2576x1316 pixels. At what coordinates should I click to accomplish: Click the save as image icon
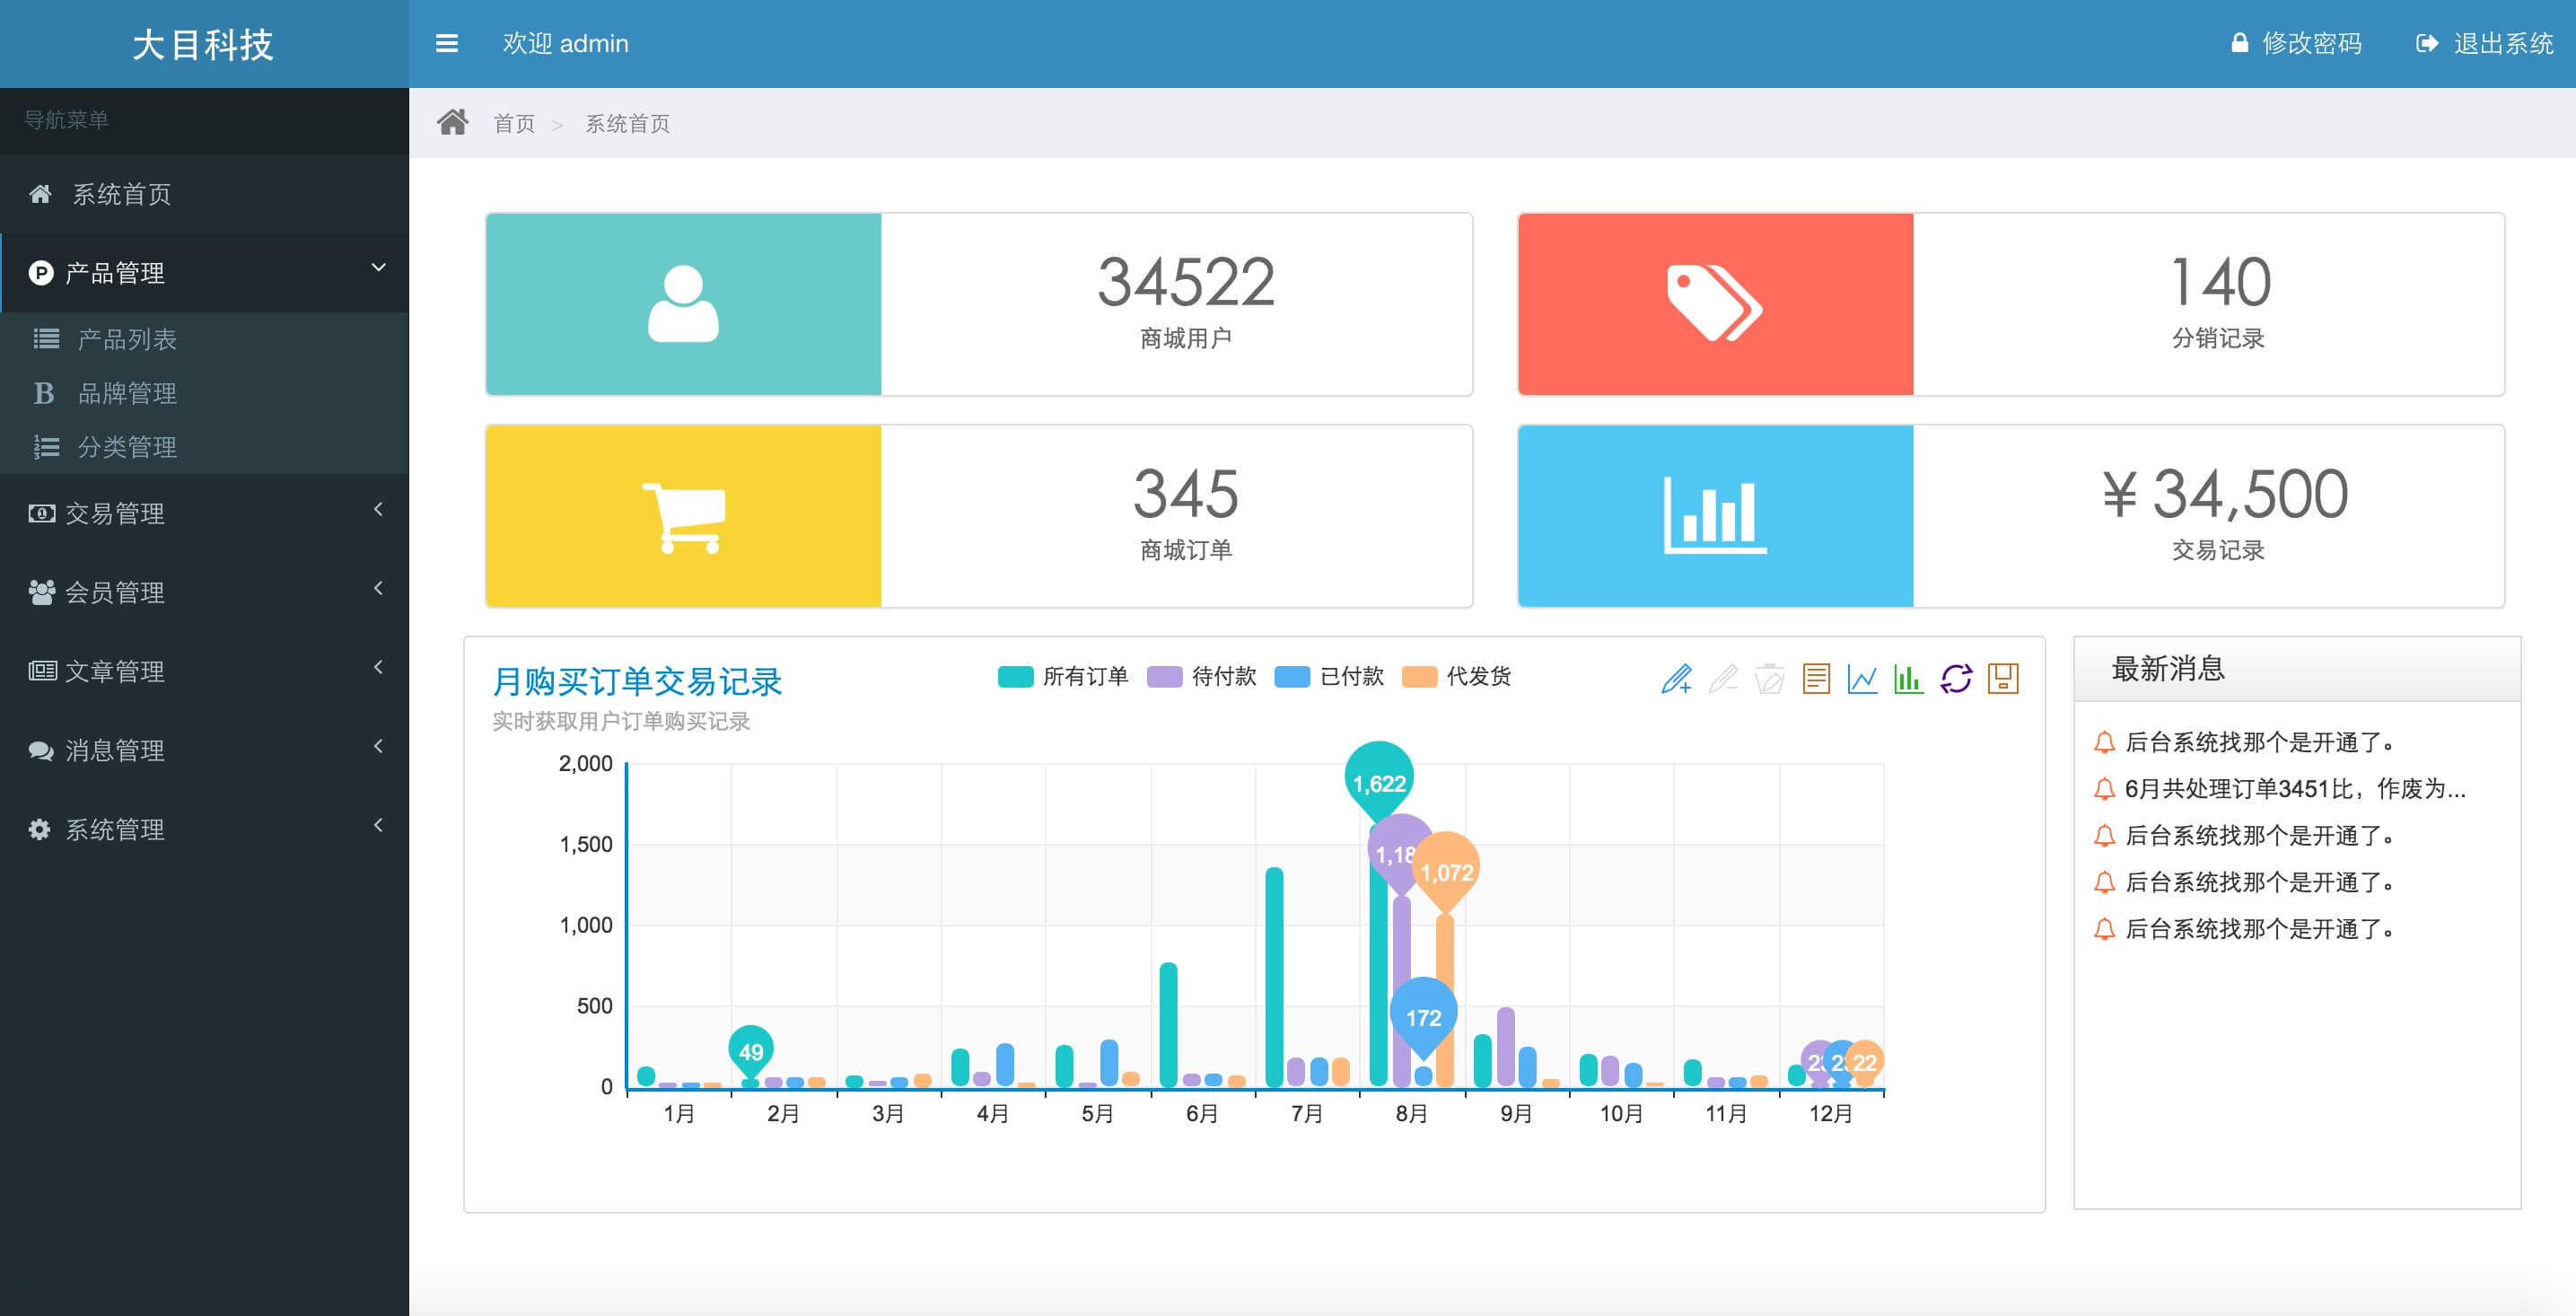click(2003, 679)
